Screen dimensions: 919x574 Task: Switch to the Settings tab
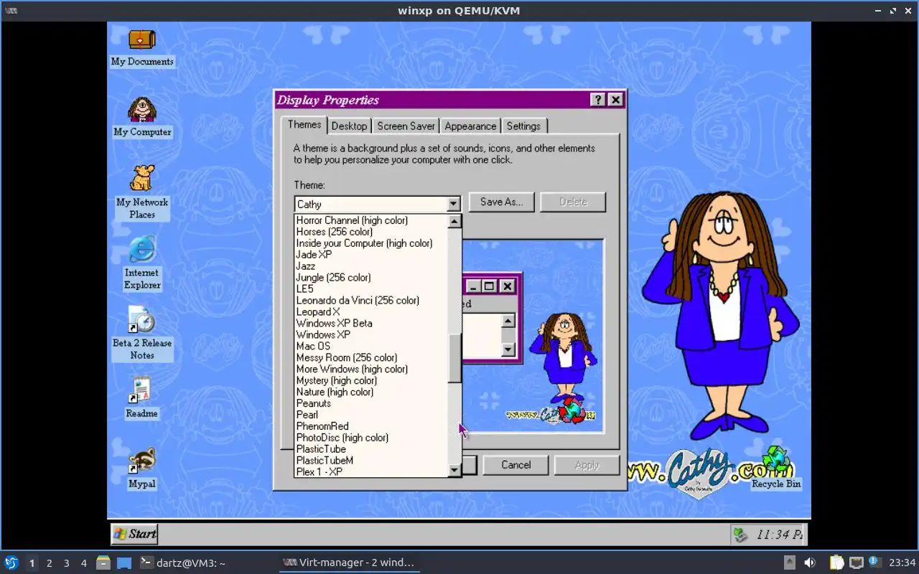(x=523, y=126)
